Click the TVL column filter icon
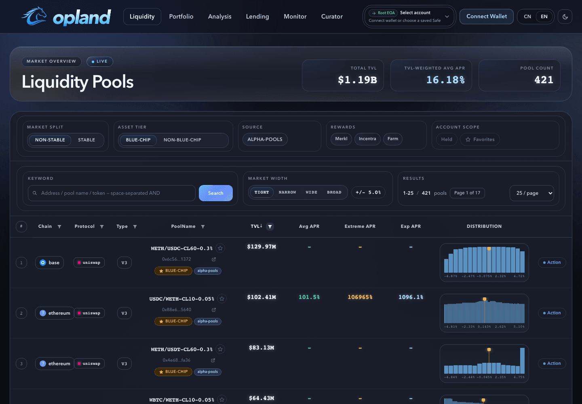Viewport: 582px width, 404px height. (x=270, y=227)
